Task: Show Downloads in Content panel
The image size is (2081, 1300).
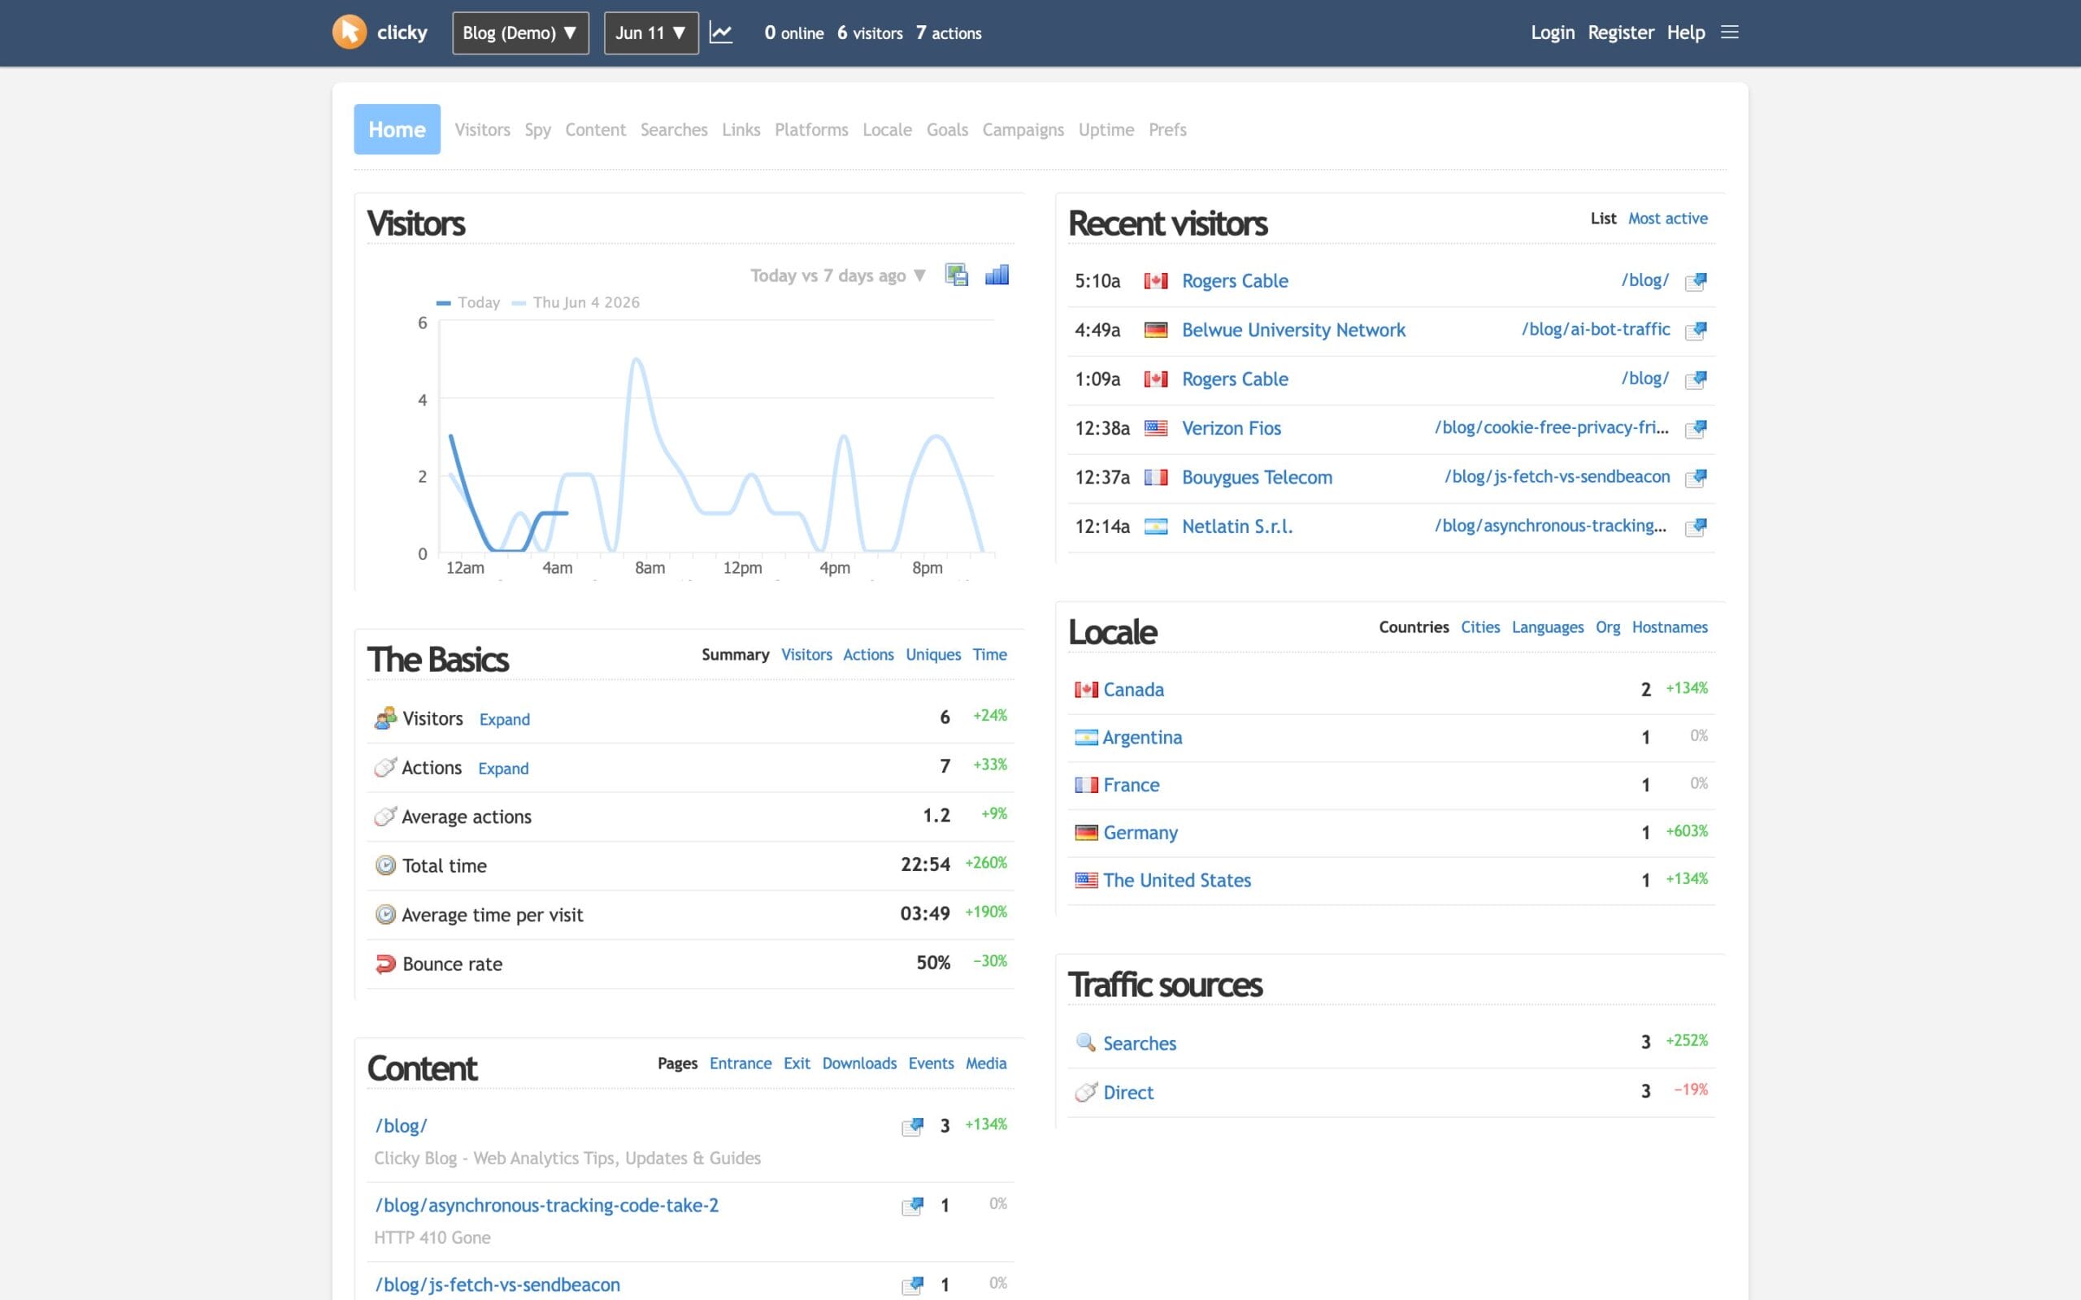Action: coord(859,1064)
